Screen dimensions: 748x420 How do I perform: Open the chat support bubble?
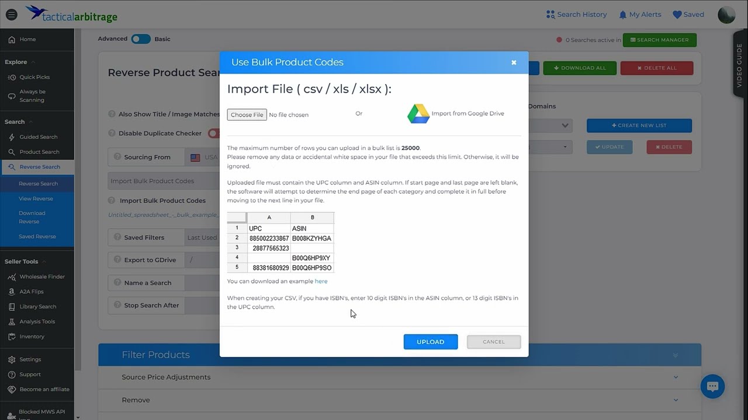[712, 386]
